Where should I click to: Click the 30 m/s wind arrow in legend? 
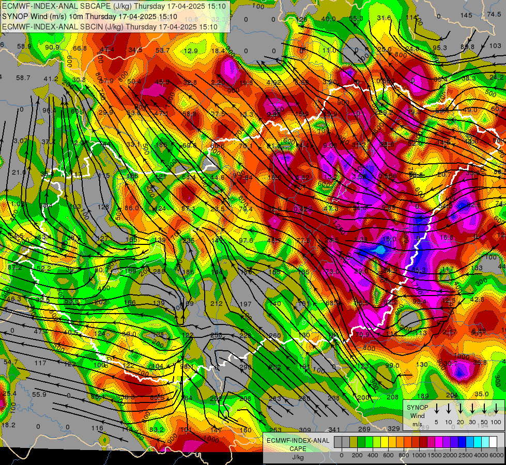[x=472, y=408]
